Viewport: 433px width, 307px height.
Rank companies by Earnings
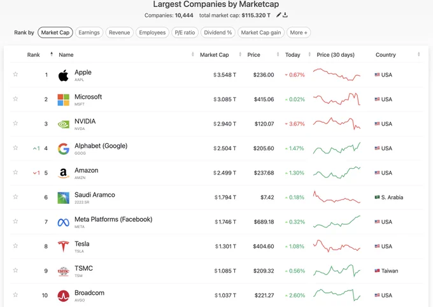pos(89,32)
